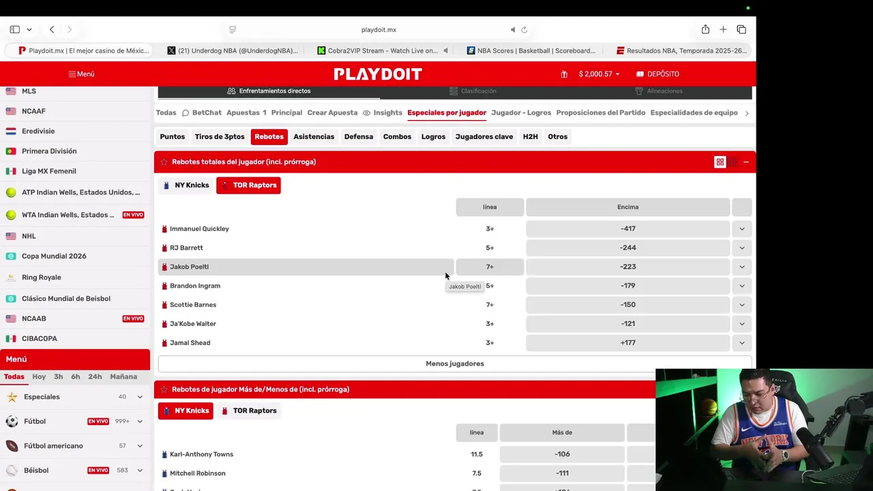Open the $ 2,000.57 balance dropdown
The image size is (873, 491).
599,74
